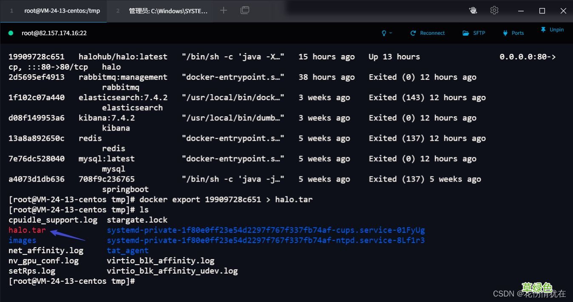Viewport: 573px width, 302px height.
Task: Open the Ports forwarding button
Action: coord(513,33)
